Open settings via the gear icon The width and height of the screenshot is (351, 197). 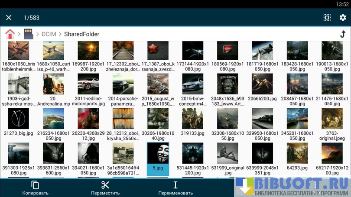coord(342,18)
